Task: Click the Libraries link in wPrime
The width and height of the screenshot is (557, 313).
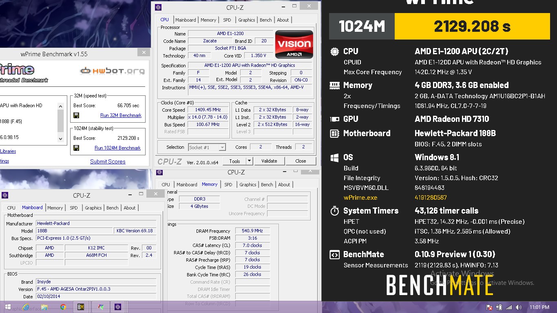Action: (x=8, y=151)
